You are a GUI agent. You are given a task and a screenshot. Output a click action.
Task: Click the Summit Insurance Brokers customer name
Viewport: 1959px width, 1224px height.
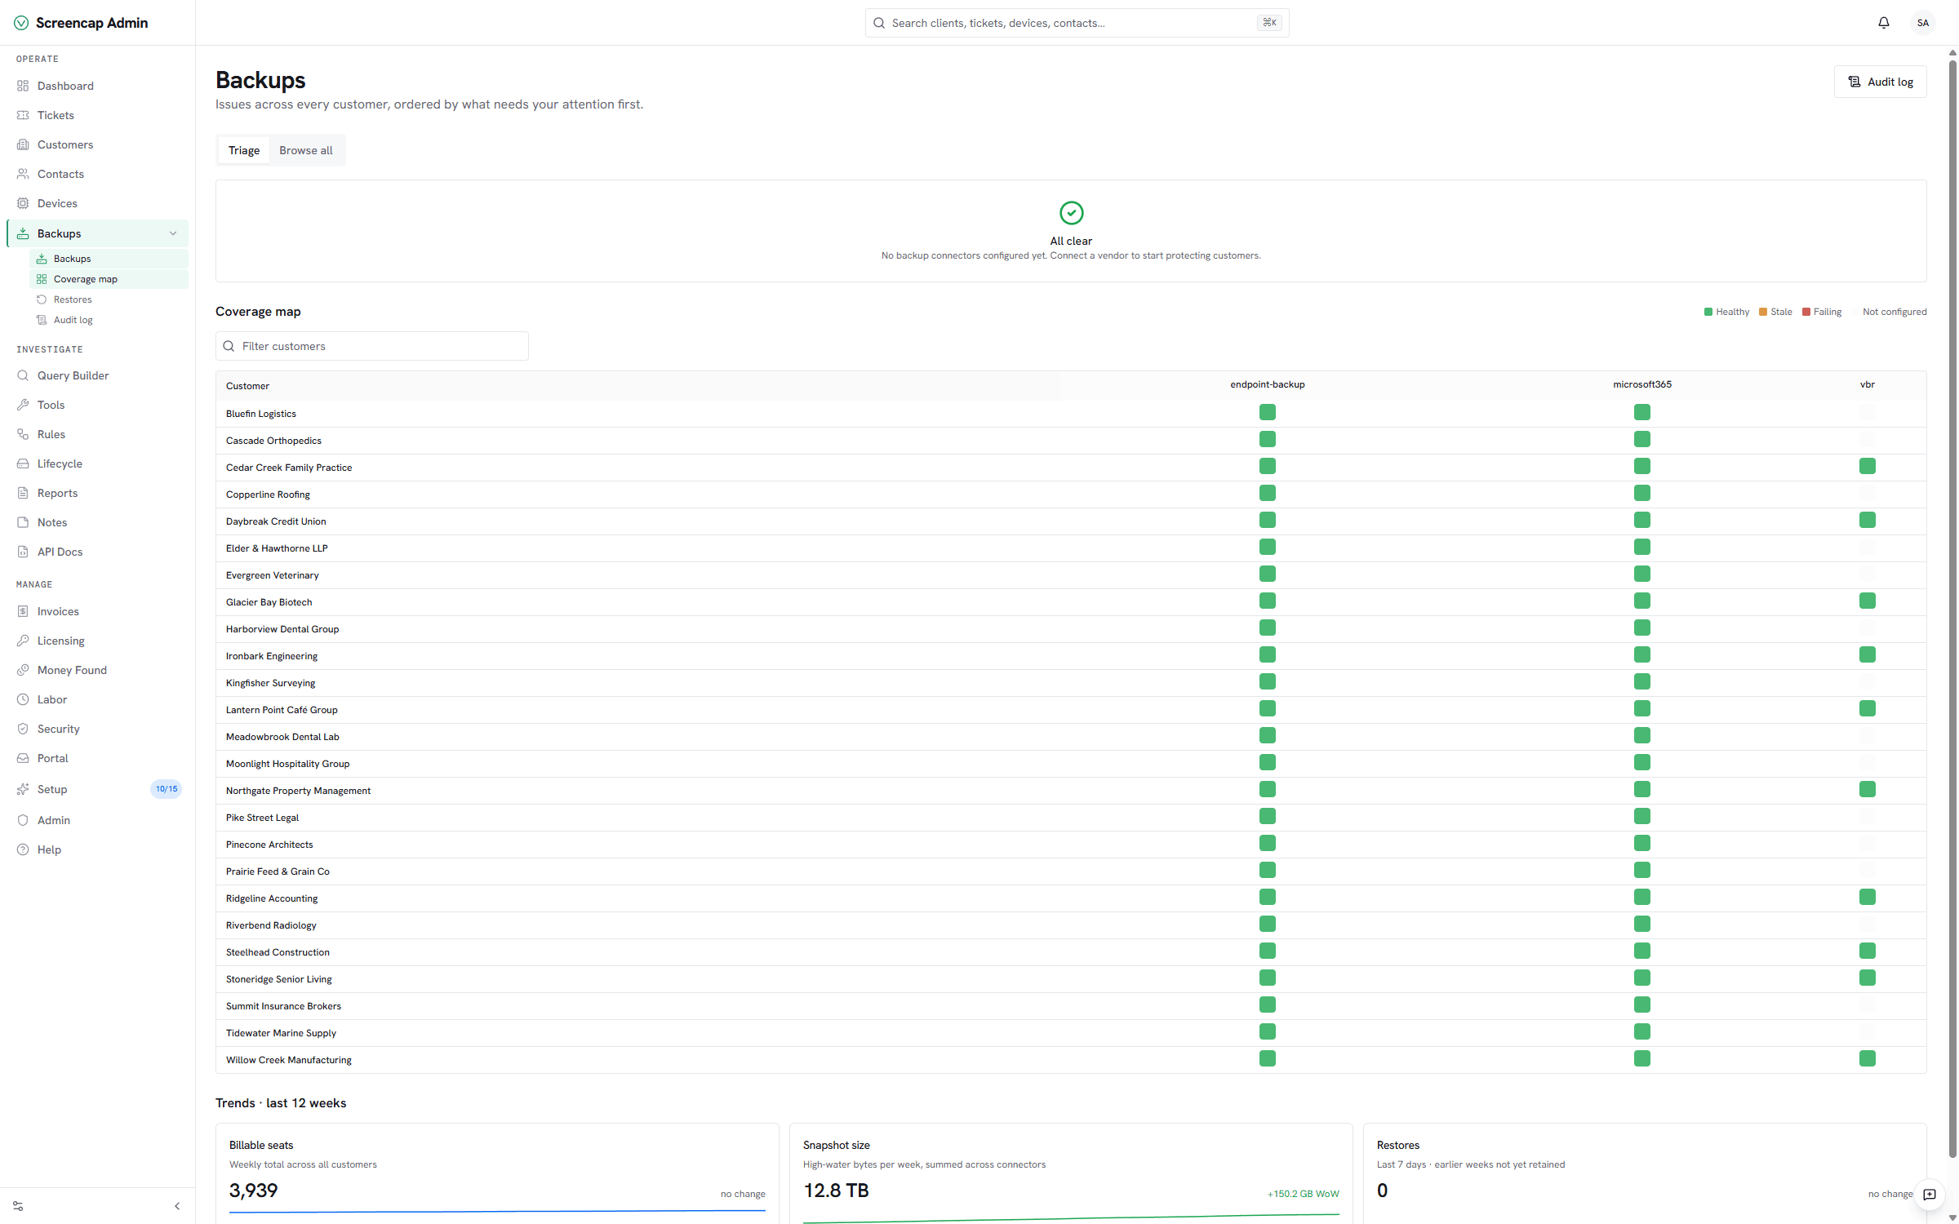coord(283,1006)
